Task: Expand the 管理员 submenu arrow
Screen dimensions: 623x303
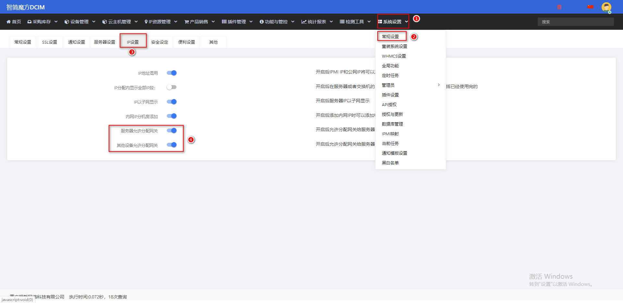Action: coord(439,85)
